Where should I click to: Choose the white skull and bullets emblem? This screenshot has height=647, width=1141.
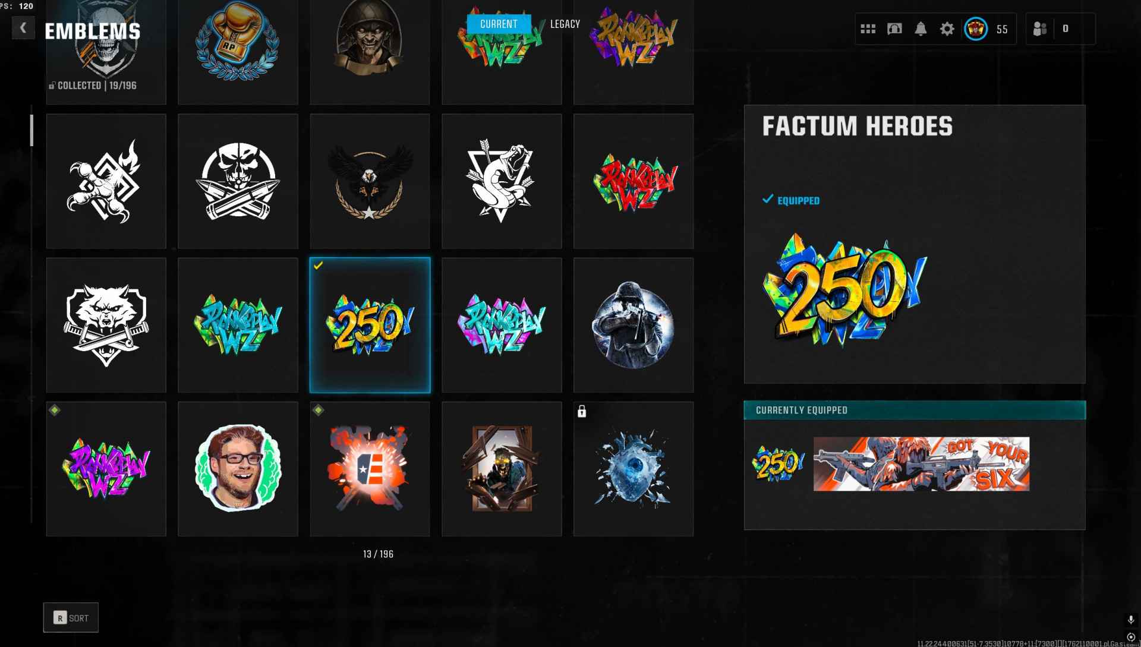point(238,181)
